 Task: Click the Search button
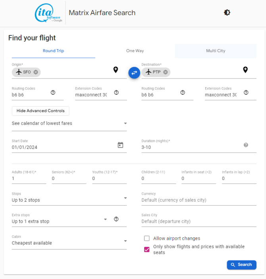point(241,265)
